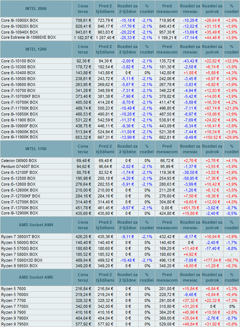Click the +45,96 € monthly difference cell
The image size is (240, 327).
coord(190,312)
